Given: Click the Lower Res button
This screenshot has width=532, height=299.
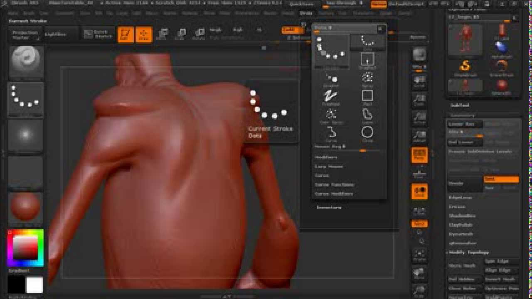Looking at the screenshot, I should pyautogui.click(x=465, y=124).
